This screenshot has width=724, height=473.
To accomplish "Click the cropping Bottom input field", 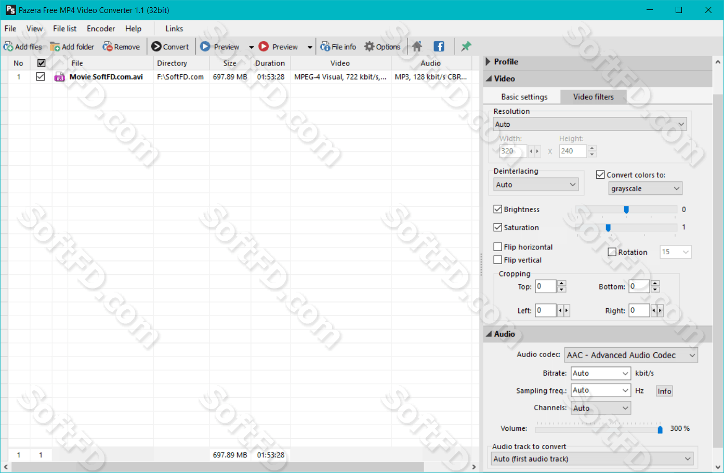I will pos(639,286).
